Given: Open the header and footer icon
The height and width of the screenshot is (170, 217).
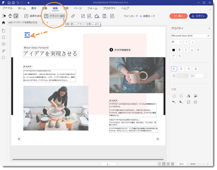Looking at the screenshot, I should click(x=105, y=16).
